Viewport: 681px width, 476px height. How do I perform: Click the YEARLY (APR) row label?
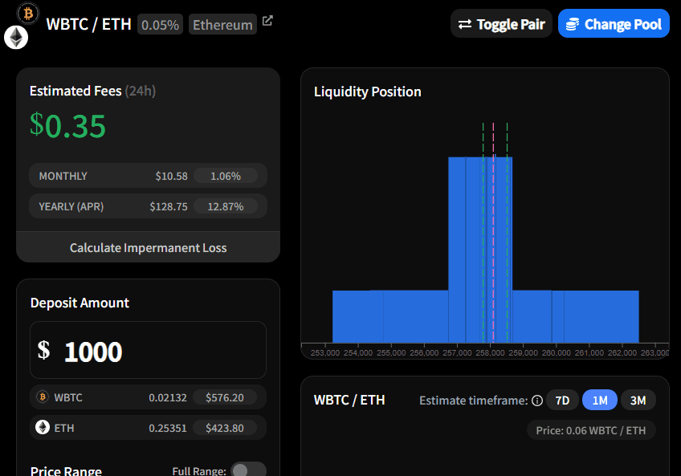pos(71,206)
